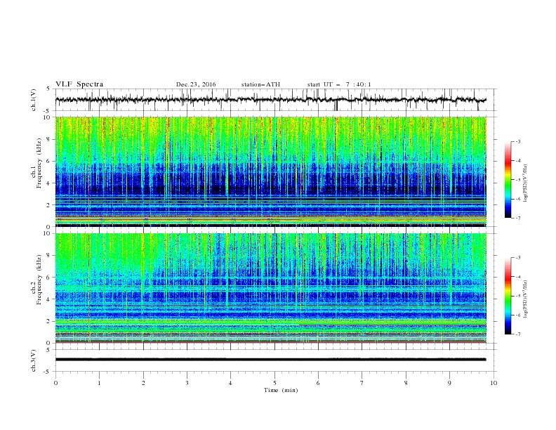Click the log(PSD) label beside lower color bar

(x=525, y=299)
